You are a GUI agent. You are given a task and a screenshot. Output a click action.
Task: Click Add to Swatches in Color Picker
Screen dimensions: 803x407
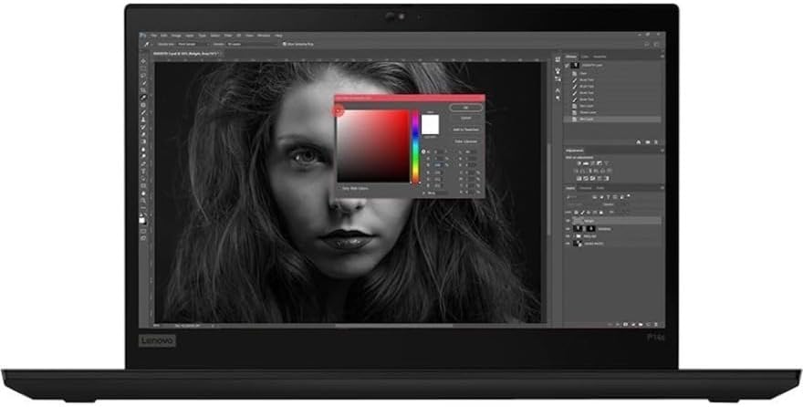pyautogui.click(x=465, y=129)
